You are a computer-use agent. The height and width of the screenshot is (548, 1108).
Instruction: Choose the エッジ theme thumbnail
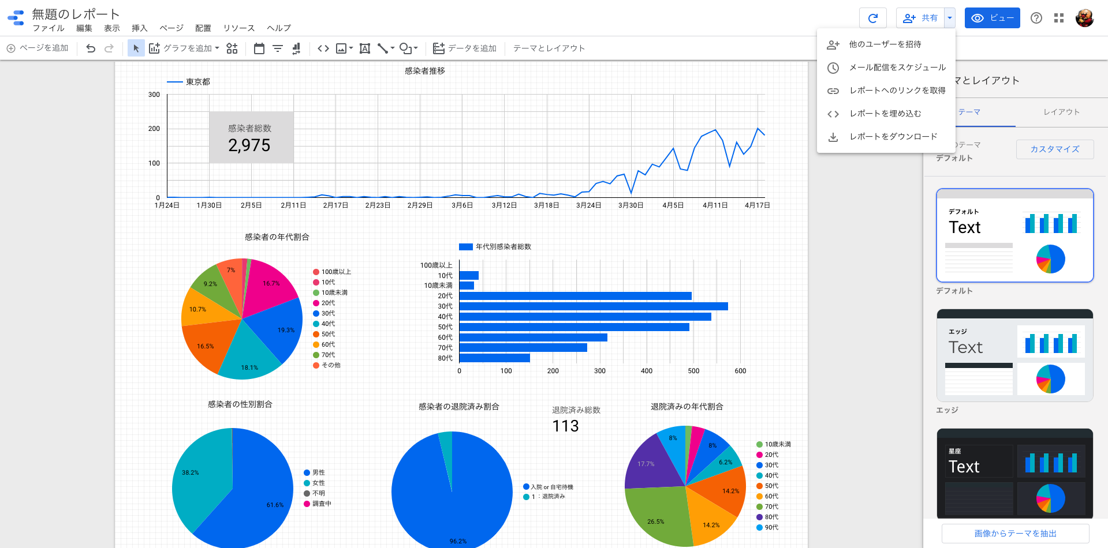tap(1015, 355)
